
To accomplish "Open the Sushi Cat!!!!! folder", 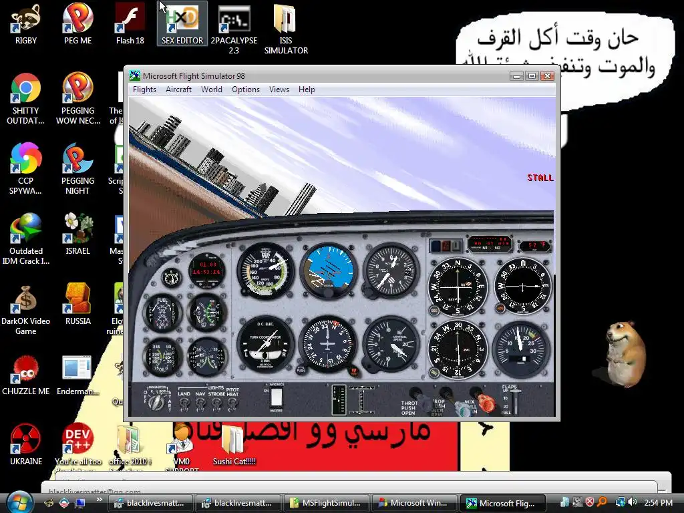I will [x=234, y=444].
